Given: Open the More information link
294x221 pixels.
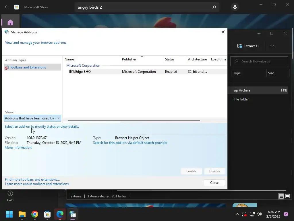Looking at the screenshot, I should click(x=18, y=148).
